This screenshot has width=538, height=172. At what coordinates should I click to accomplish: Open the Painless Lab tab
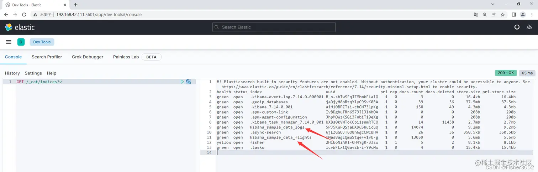point(126,57)
